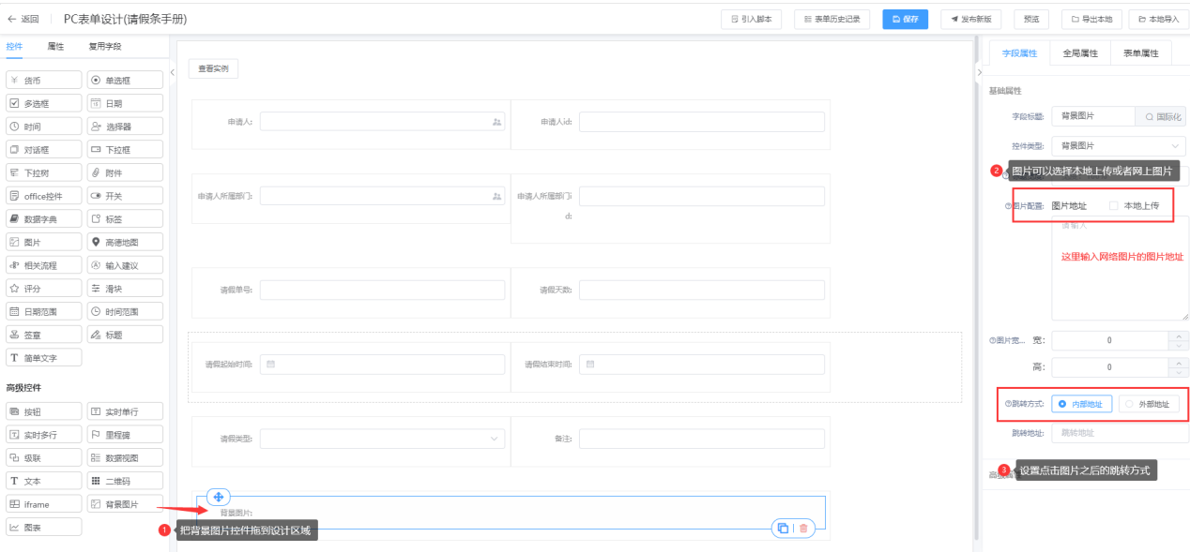Select the 日期范围 date range control

click(x=43, y=311)
